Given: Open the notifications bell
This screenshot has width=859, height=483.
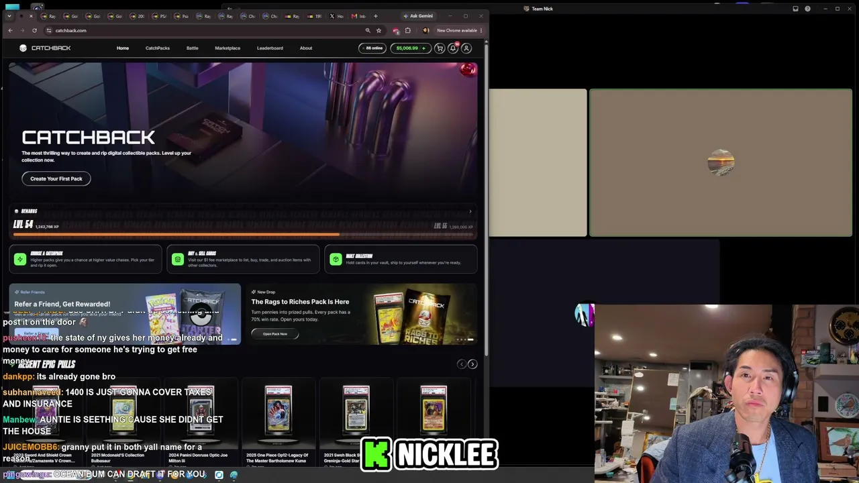Looking at the screenshot, I should (x=453, y=48).
